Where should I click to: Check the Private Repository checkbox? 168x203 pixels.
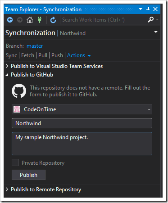[x=15, y=162]
